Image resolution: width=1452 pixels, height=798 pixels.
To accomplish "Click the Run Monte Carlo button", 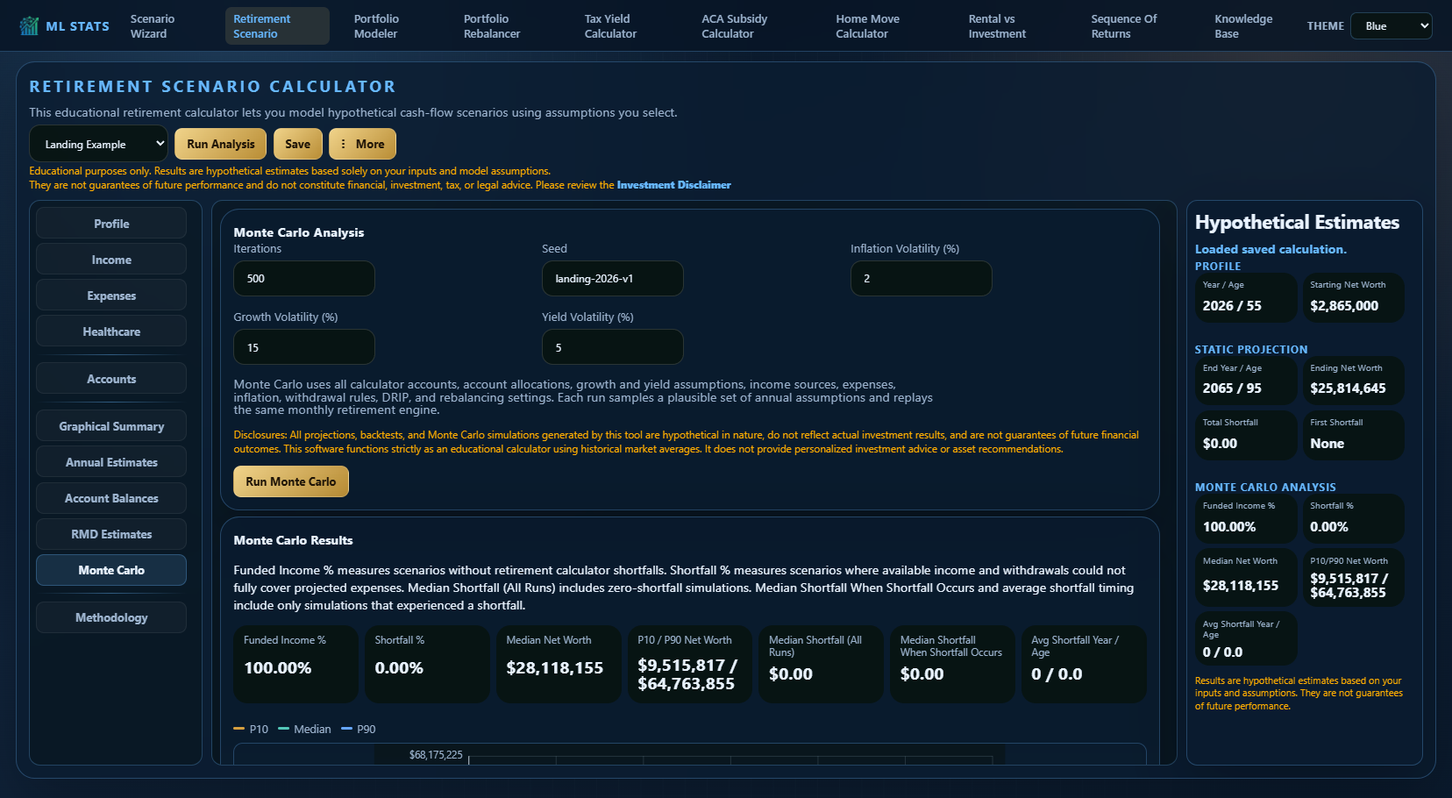I will 291,481.
